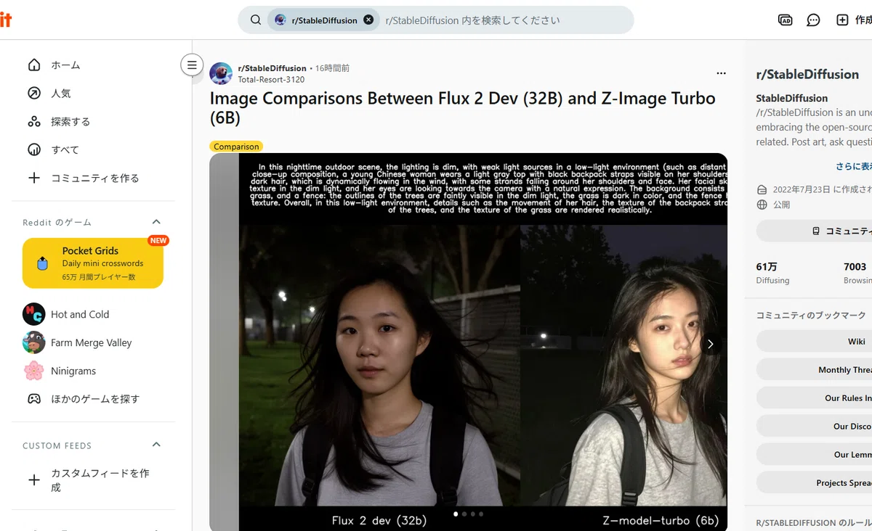Click the game controller icon
The width and height of the screenshot is (872, 531).
click(33, 399)
